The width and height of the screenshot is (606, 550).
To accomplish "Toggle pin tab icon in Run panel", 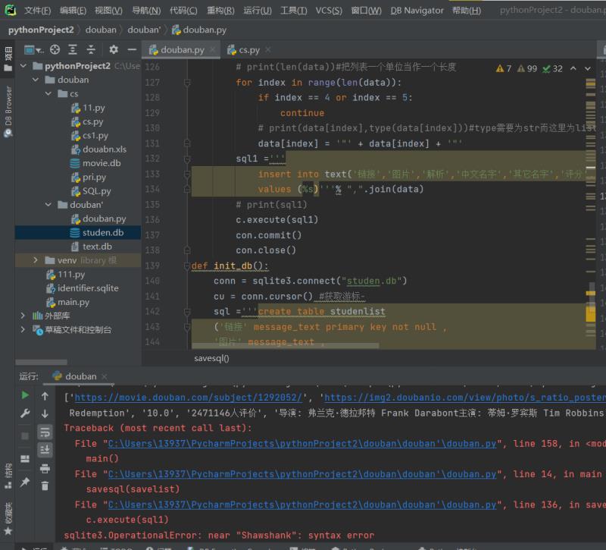I will point(25,482).
